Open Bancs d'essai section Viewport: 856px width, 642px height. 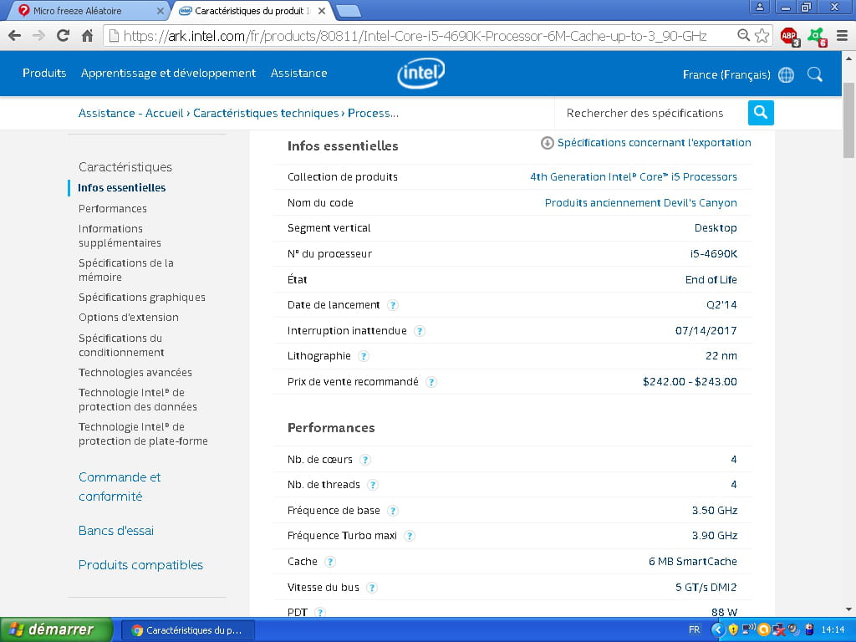[116, 531]
